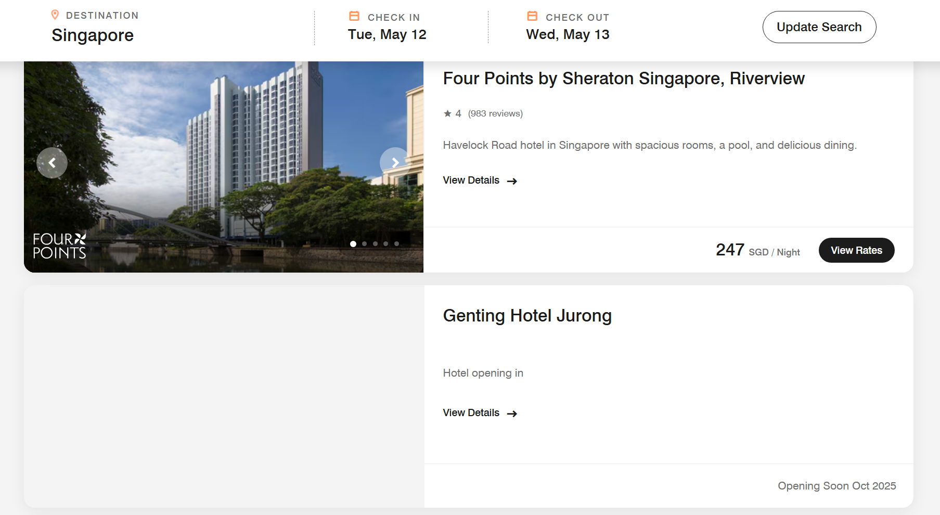Open Four Points by Sheraton hotel title

(623, 79)
